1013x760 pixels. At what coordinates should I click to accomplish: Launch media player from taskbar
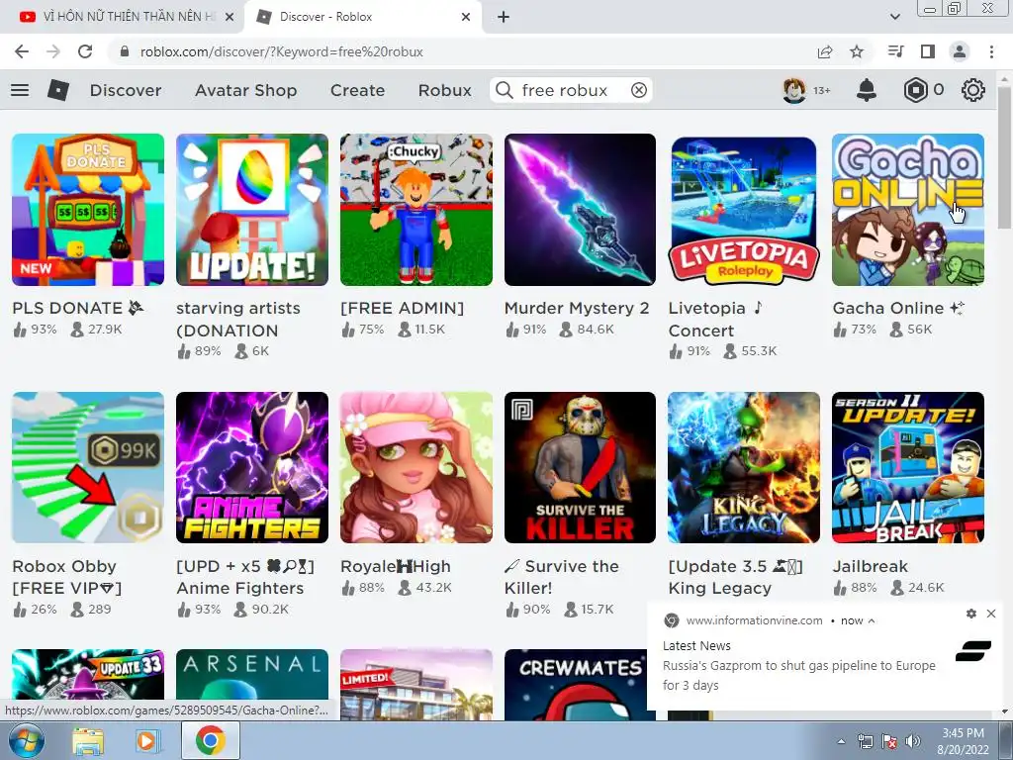pos(146,740)
